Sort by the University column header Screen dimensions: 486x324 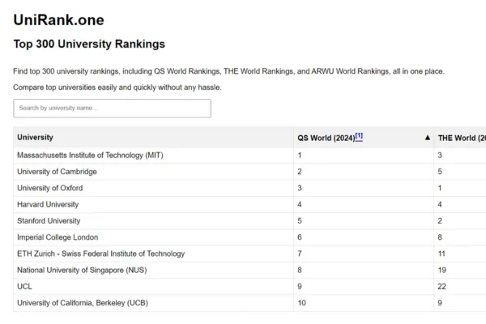coord(36,138)
